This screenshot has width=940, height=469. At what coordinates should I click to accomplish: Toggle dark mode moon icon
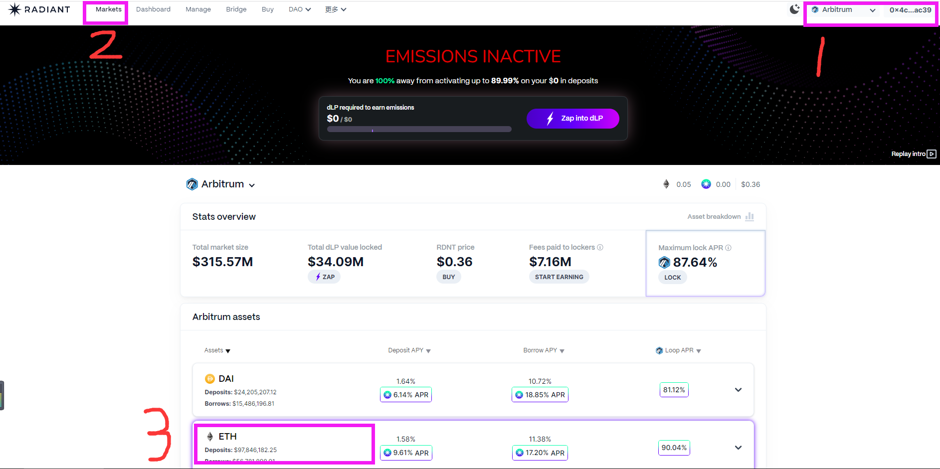coord(794,9)
